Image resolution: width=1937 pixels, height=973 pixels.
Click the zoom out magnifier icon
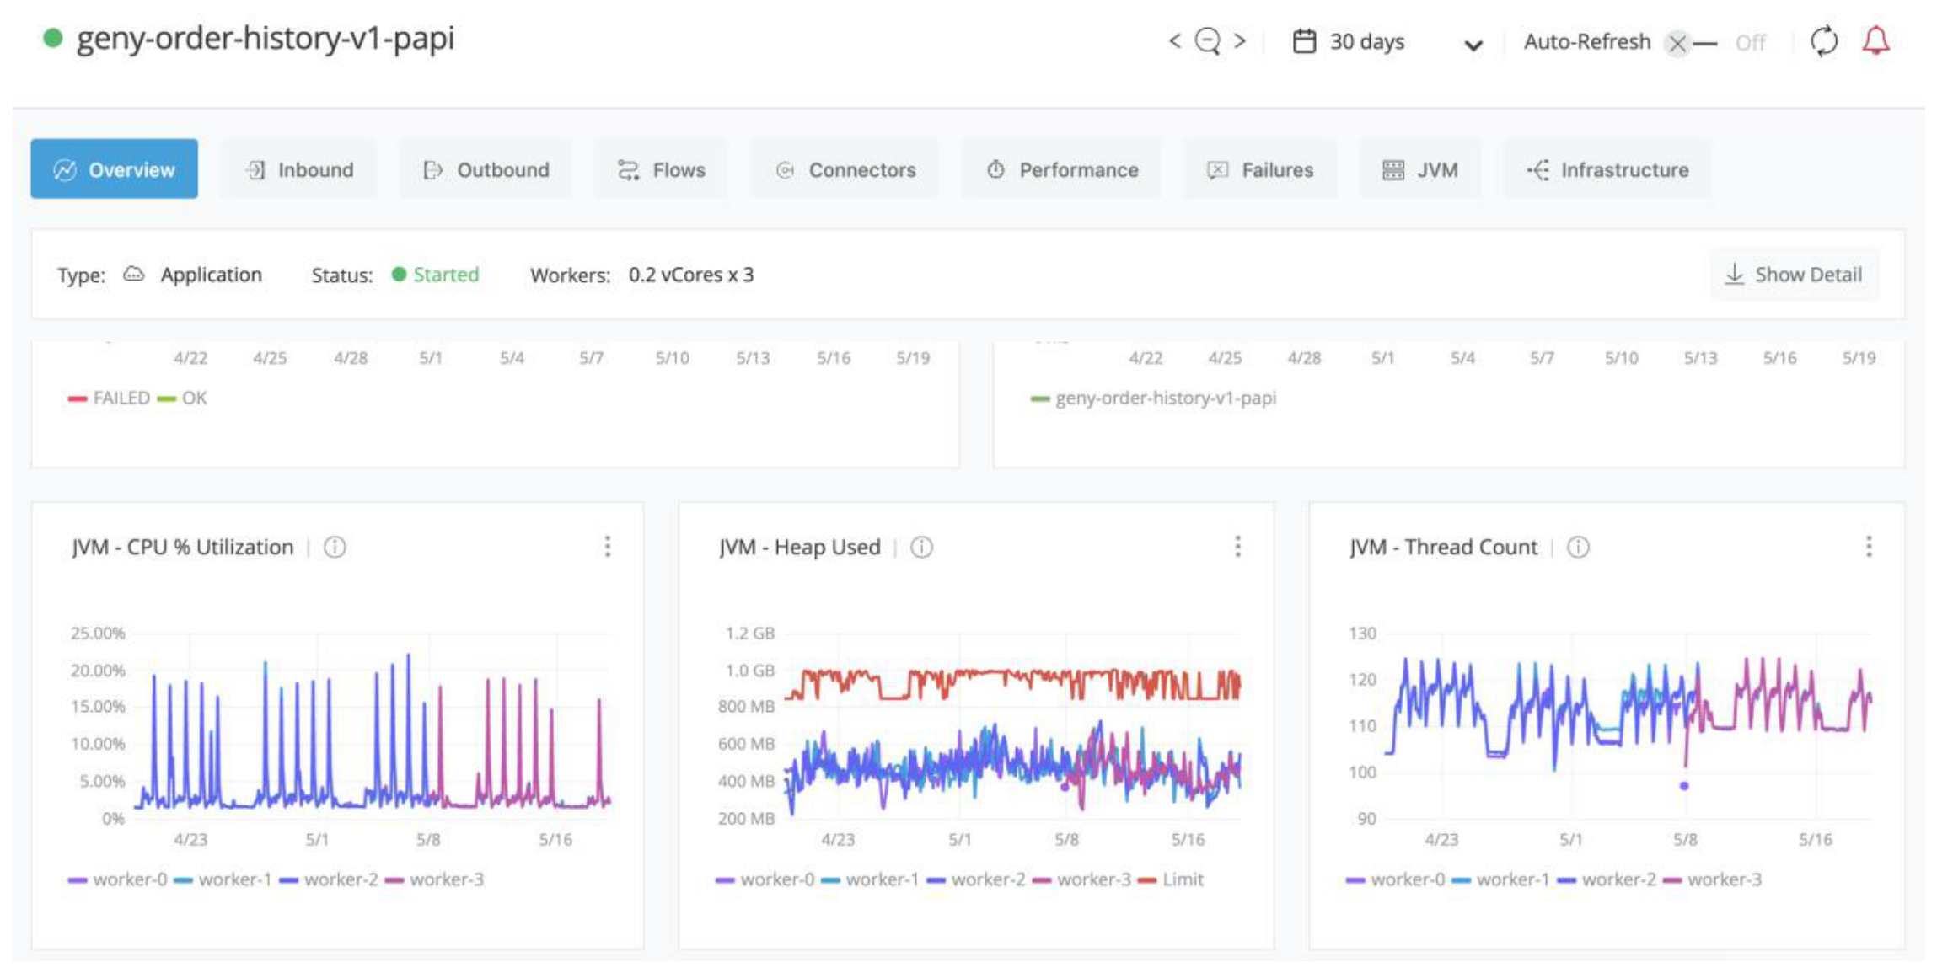tap(1208, 40)
